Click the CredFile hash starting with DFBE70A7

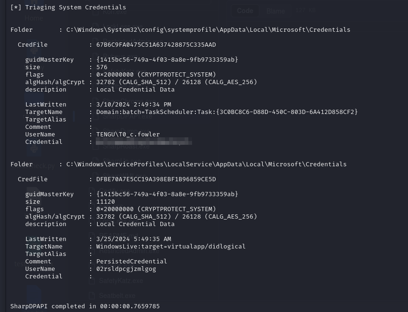[156, 179]
